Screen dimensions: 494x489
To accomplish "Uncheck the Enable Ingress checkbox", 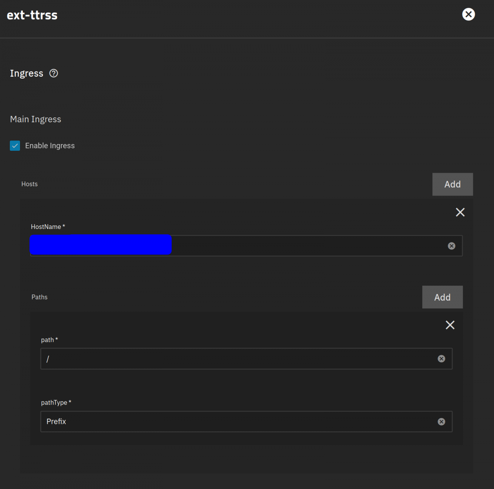I will (x=15, y=146).
